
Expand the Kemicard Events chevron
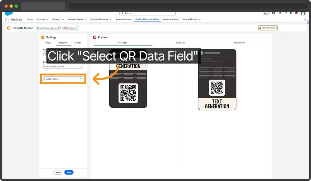coord(200,19)
